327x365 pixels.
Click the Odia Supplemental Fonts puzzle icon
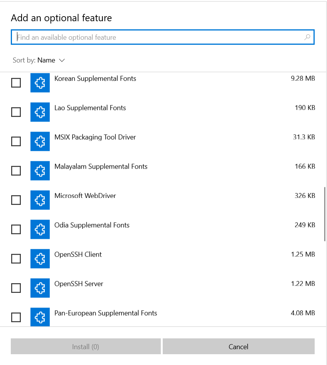pyautogui.click(x=40, y=229)
